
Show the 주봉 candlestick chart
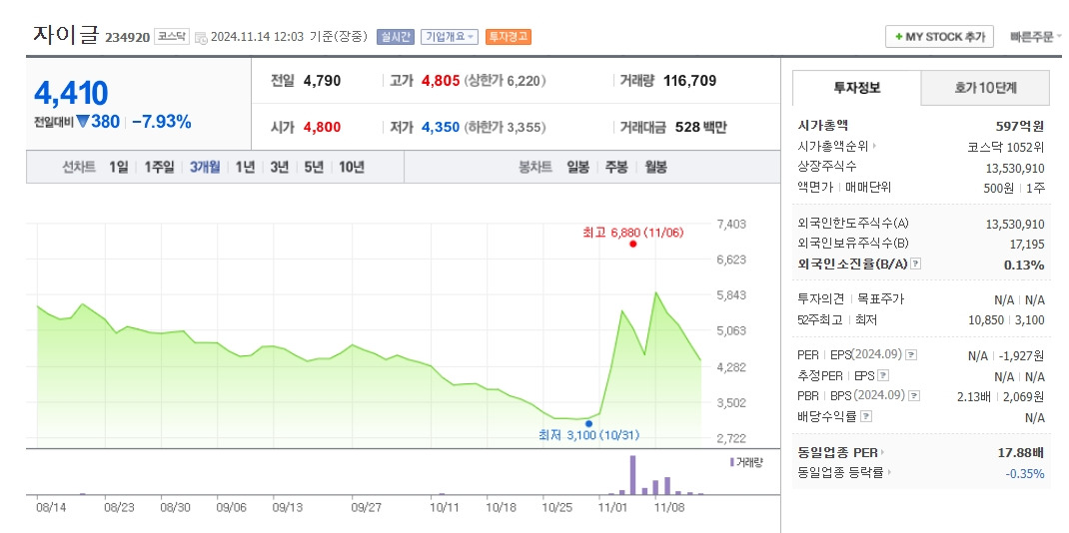tap(617, 168)
